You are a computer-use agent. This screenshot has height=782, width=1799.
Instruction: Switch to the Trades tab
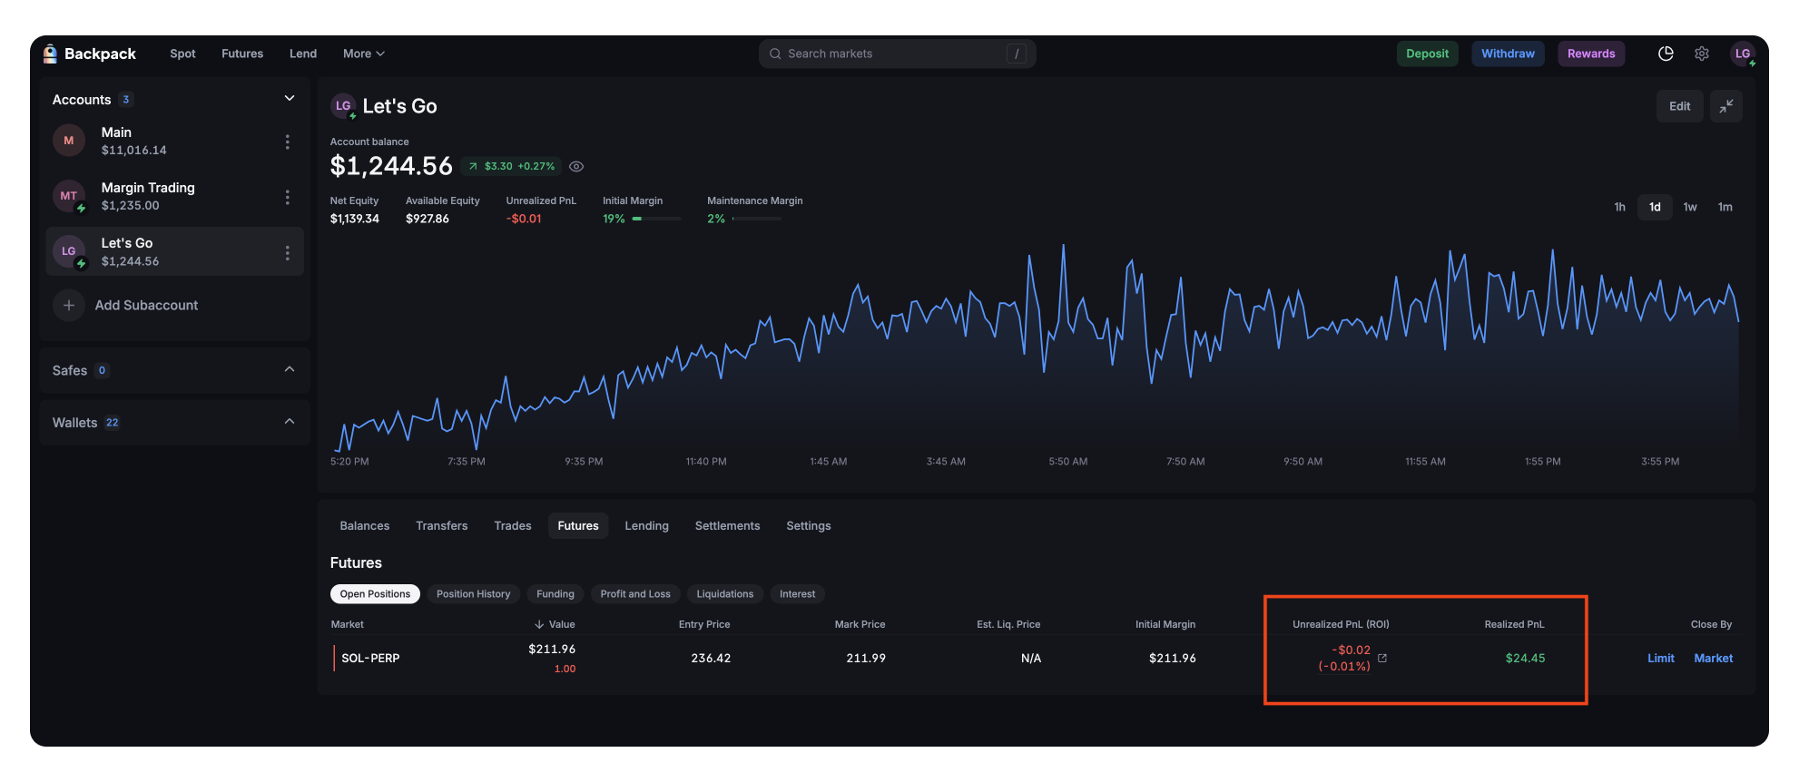(513, 526)
